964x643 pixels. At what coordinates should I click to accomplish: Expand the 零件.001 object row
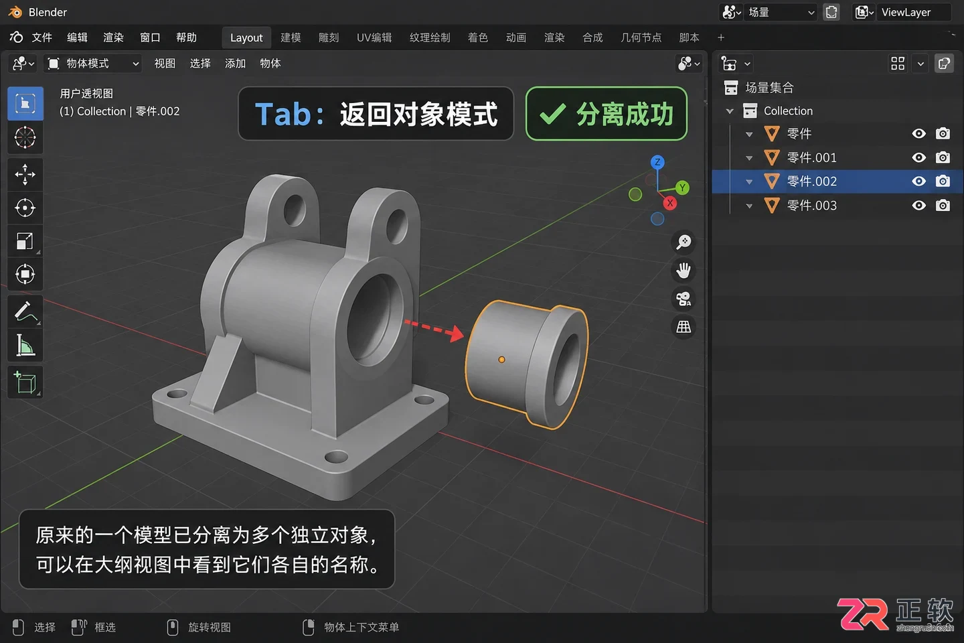pyautogui.click(x=749, y=158)
